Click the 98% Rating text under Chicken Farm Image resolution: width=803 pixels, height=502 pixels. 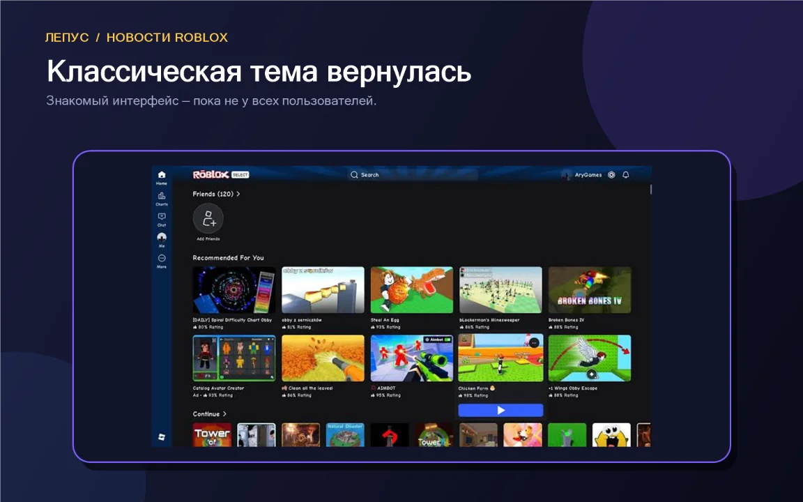pyautogui.click(x=476, y=395)
